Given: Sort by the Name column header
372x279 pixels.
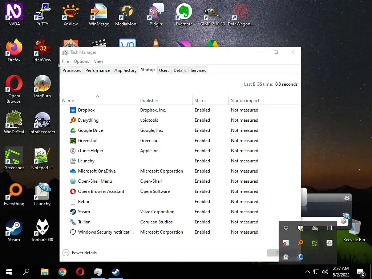Looking at the screenshot, I should (x=99, y=100).
